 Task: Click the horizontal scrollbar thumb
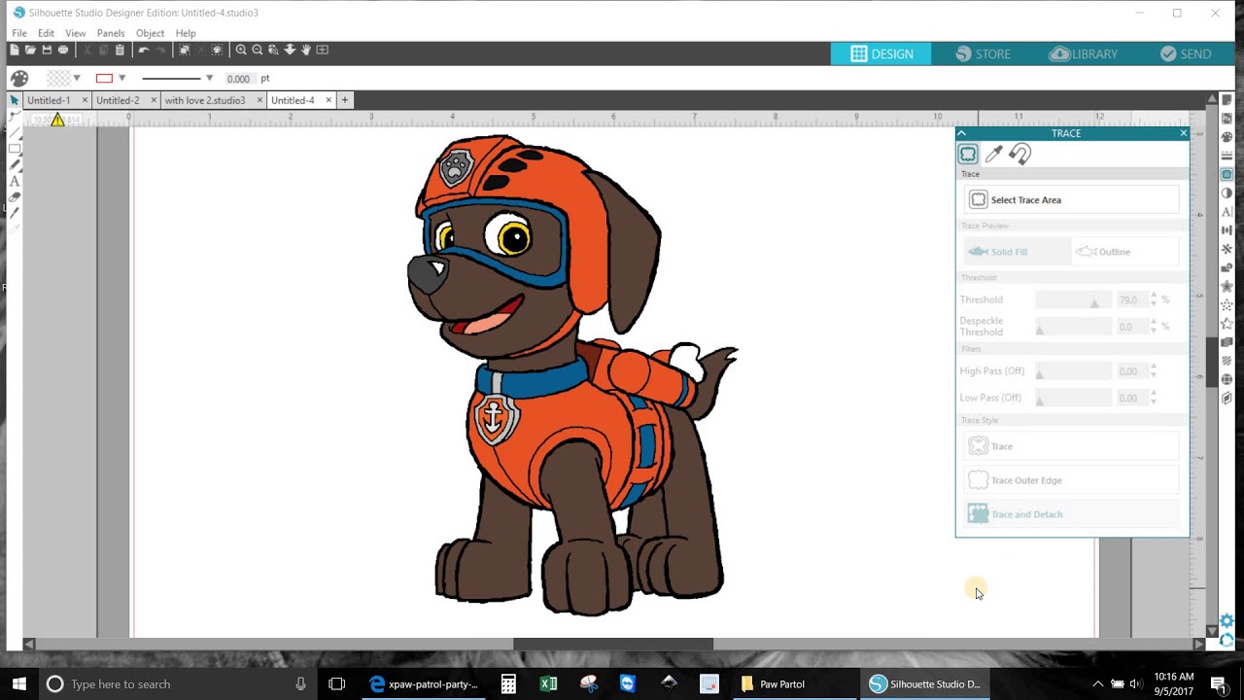click(x=613, y=644)
